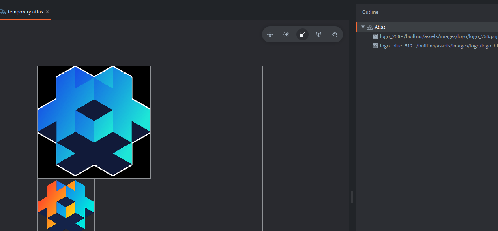498x231 pixels.
Task: Select the Rotate tool in the scene toolbar
Action: [286, 34]
